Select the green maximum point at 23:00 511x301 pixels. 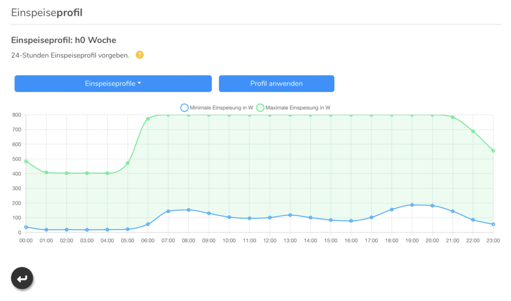click(x=493, y=151)
